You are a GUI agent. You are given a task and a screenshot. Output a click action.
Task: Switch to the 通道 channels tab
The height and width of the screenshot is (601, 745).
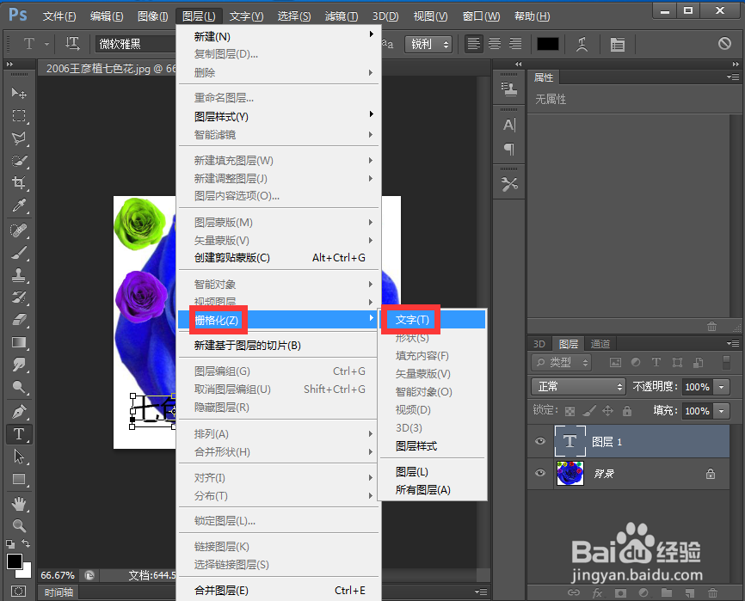pyautogui.click(x=600, y=343)
